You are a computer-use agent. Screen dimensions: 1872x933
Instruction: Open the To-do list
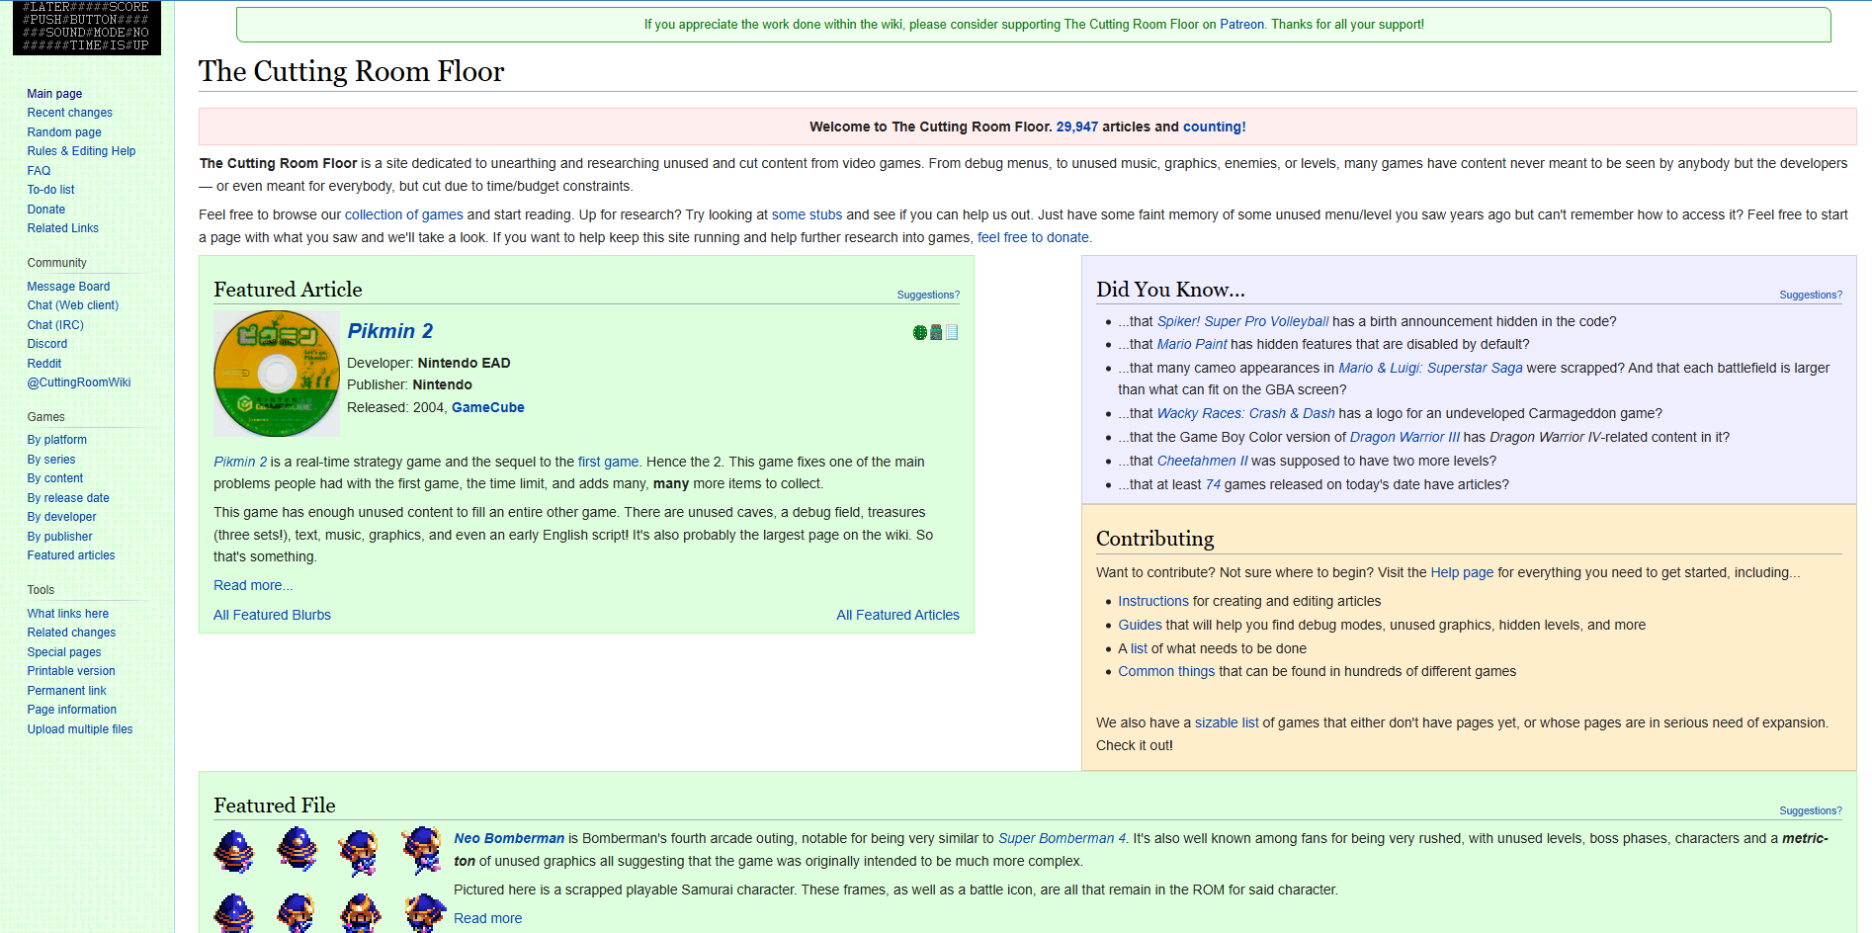[x=50, y=190]
